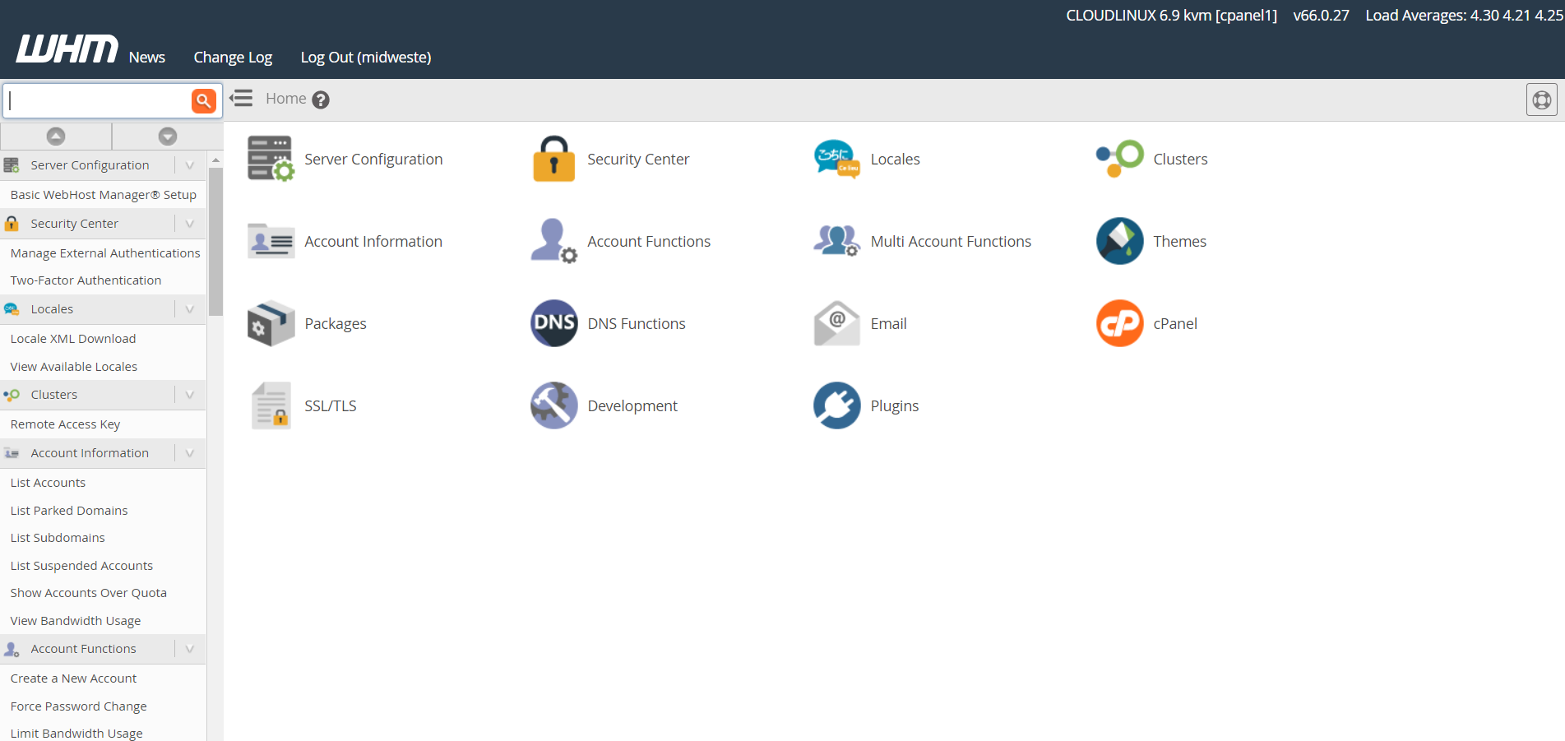Click the Account Information sidebar heading
Viewport: 1565px width, 741px height.
(90, 453)
